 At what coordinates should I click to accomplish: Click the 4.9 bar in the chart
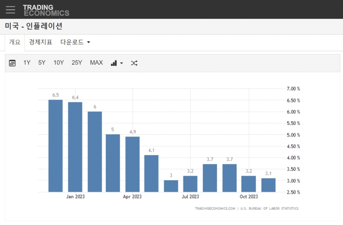[133, 164]
